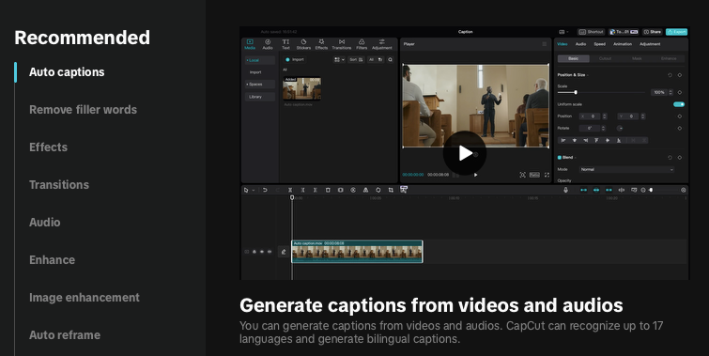Image resolution: width=709 pixels, height=356 pixels.
Task: Select the Basic sub-tab
Action: 574,58
